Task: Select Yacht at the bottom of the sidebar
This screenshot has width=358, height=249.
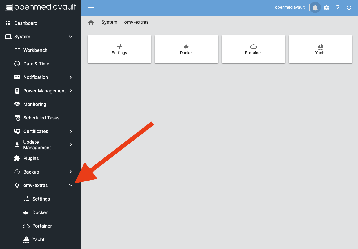Action: tap(38, 239)
